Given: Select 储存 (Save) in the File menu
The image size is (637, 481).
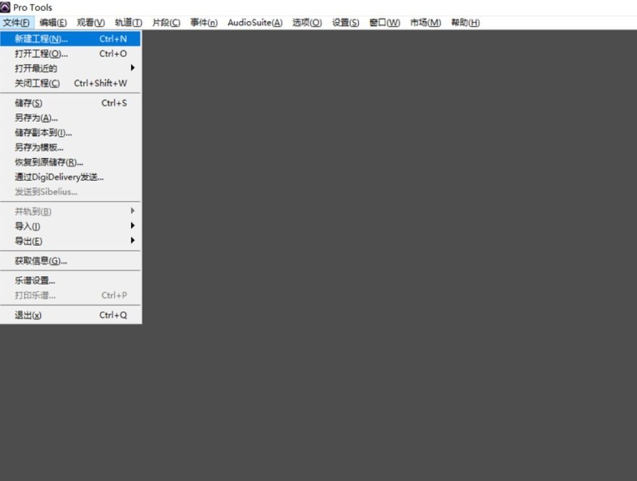Looking at the screenshot, I should [x=29, y=103].
